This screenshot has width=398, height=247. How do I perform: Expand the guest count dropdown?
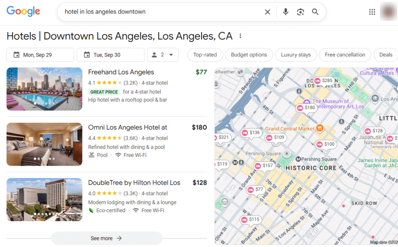click(x=163, y=55)
